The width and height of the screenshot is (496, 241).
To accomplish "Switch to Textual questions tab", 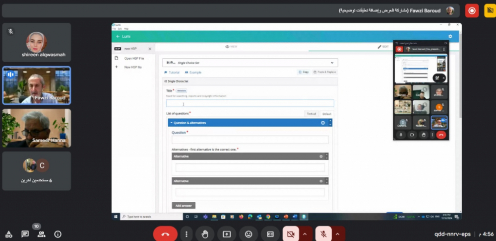I will pyautogui.click(x=311, y=113).
